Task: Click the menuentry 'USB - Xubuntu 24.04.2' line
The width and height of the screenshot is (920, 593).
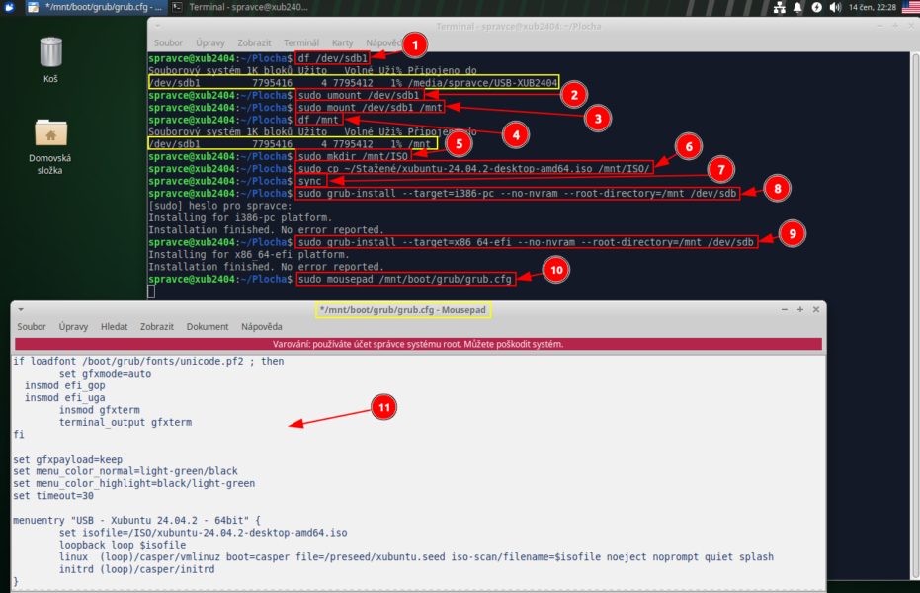Action: click(136, 520)
